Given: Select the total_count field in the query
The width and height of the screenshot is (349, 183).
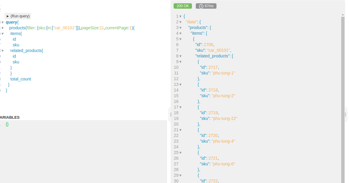Looking at the screenshot, I should click(x=20, y=79).
